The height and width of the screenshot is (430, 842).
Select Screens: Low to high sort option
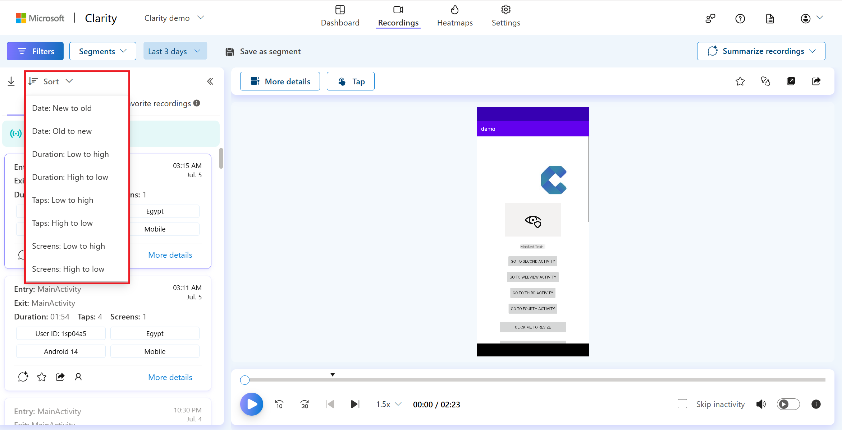click(68, 246)
